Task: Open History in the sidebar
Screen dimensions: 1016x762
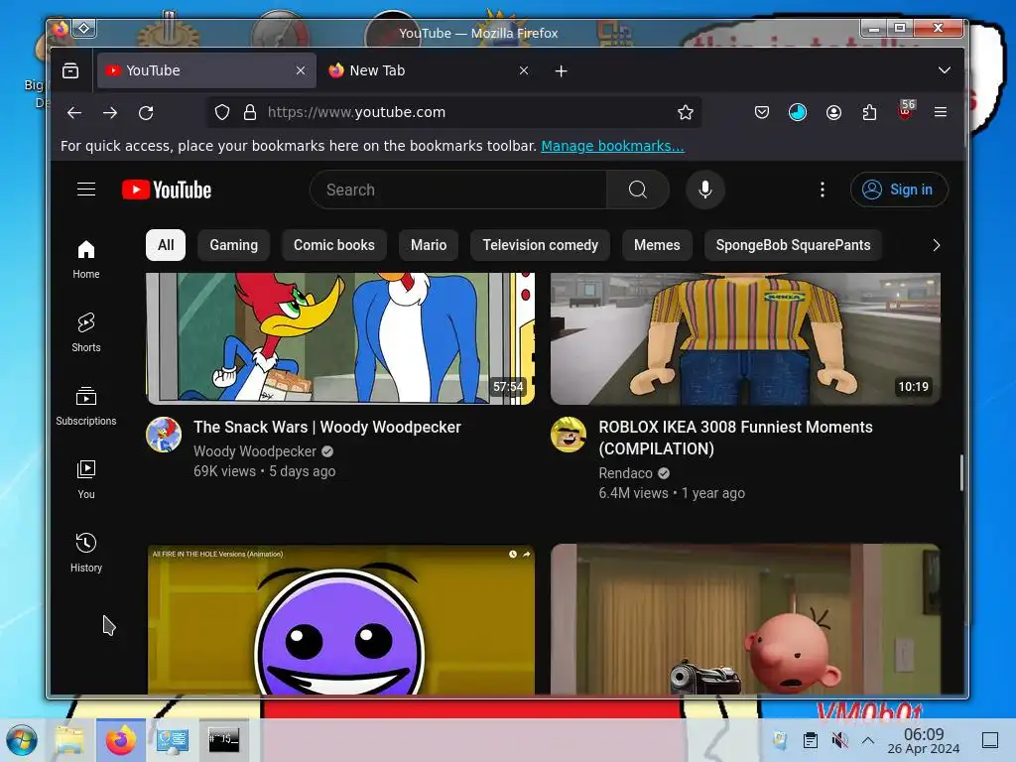Action: (86, 552)
